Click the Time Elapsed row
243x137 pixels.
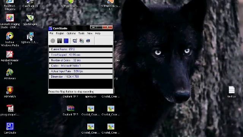pyautogui.click(x=80, y=55)
